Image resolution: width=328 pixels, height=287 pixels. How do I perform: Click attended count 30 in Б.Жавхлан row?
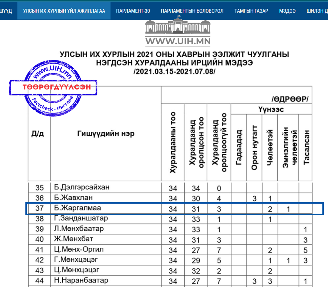[x=196, y=198]
